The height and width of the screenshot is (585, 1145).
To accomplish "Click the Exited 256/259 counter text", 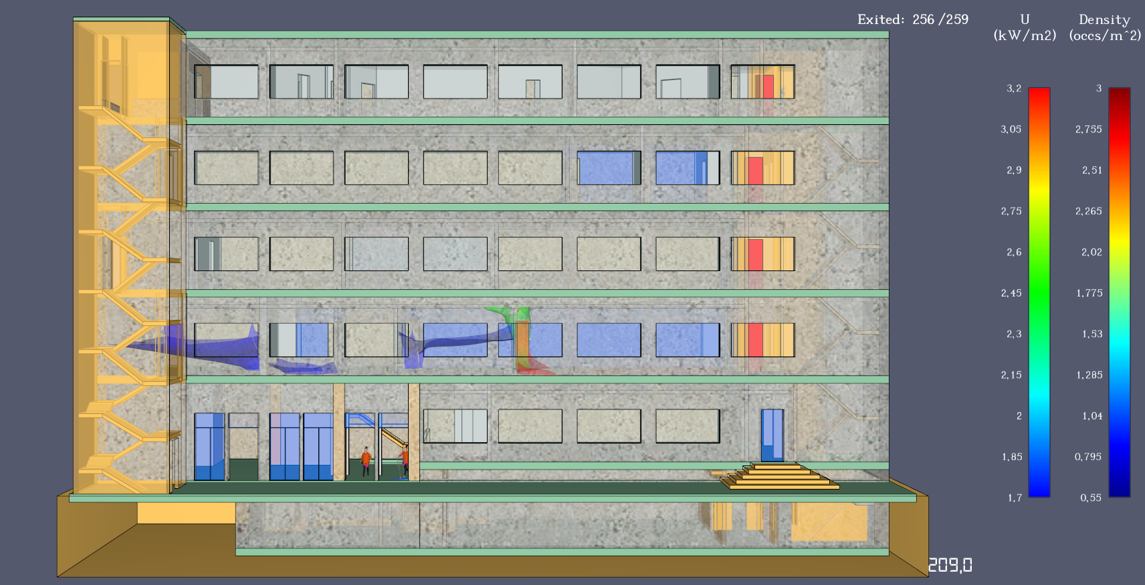I will pos(912,19).
